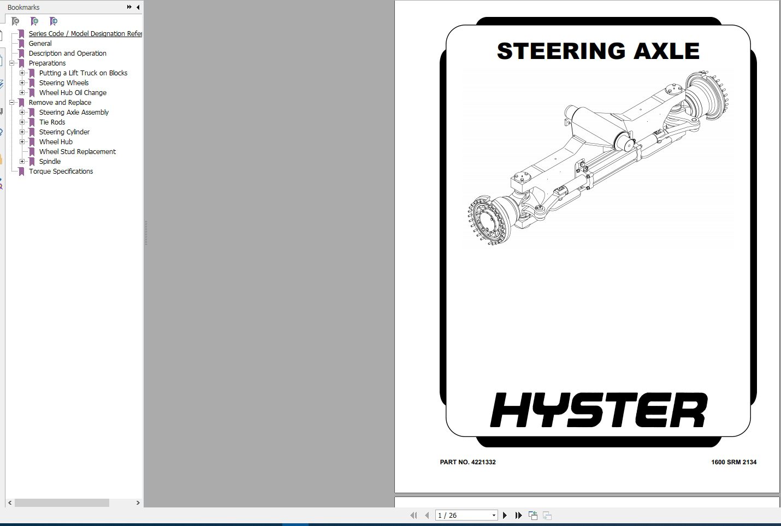
Task: Select the Preparations bookmark
Action: point(47,63)
